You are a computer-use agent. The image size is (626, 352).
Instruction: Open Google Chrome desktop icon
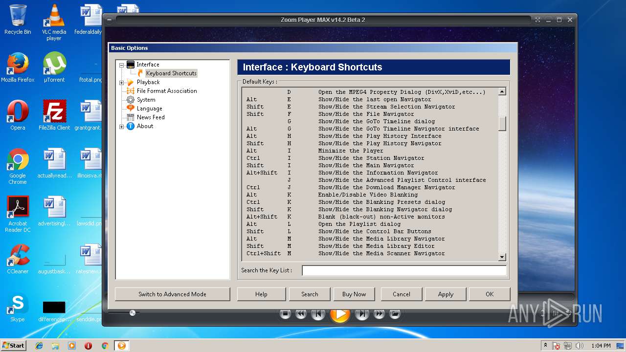(18, 166)
